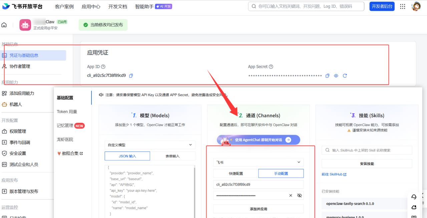Image resolution: width=427 pixels, height=218 pixels.
Task: Expand the 自定义模型 dropdown
Action: (x=150, y=145)
